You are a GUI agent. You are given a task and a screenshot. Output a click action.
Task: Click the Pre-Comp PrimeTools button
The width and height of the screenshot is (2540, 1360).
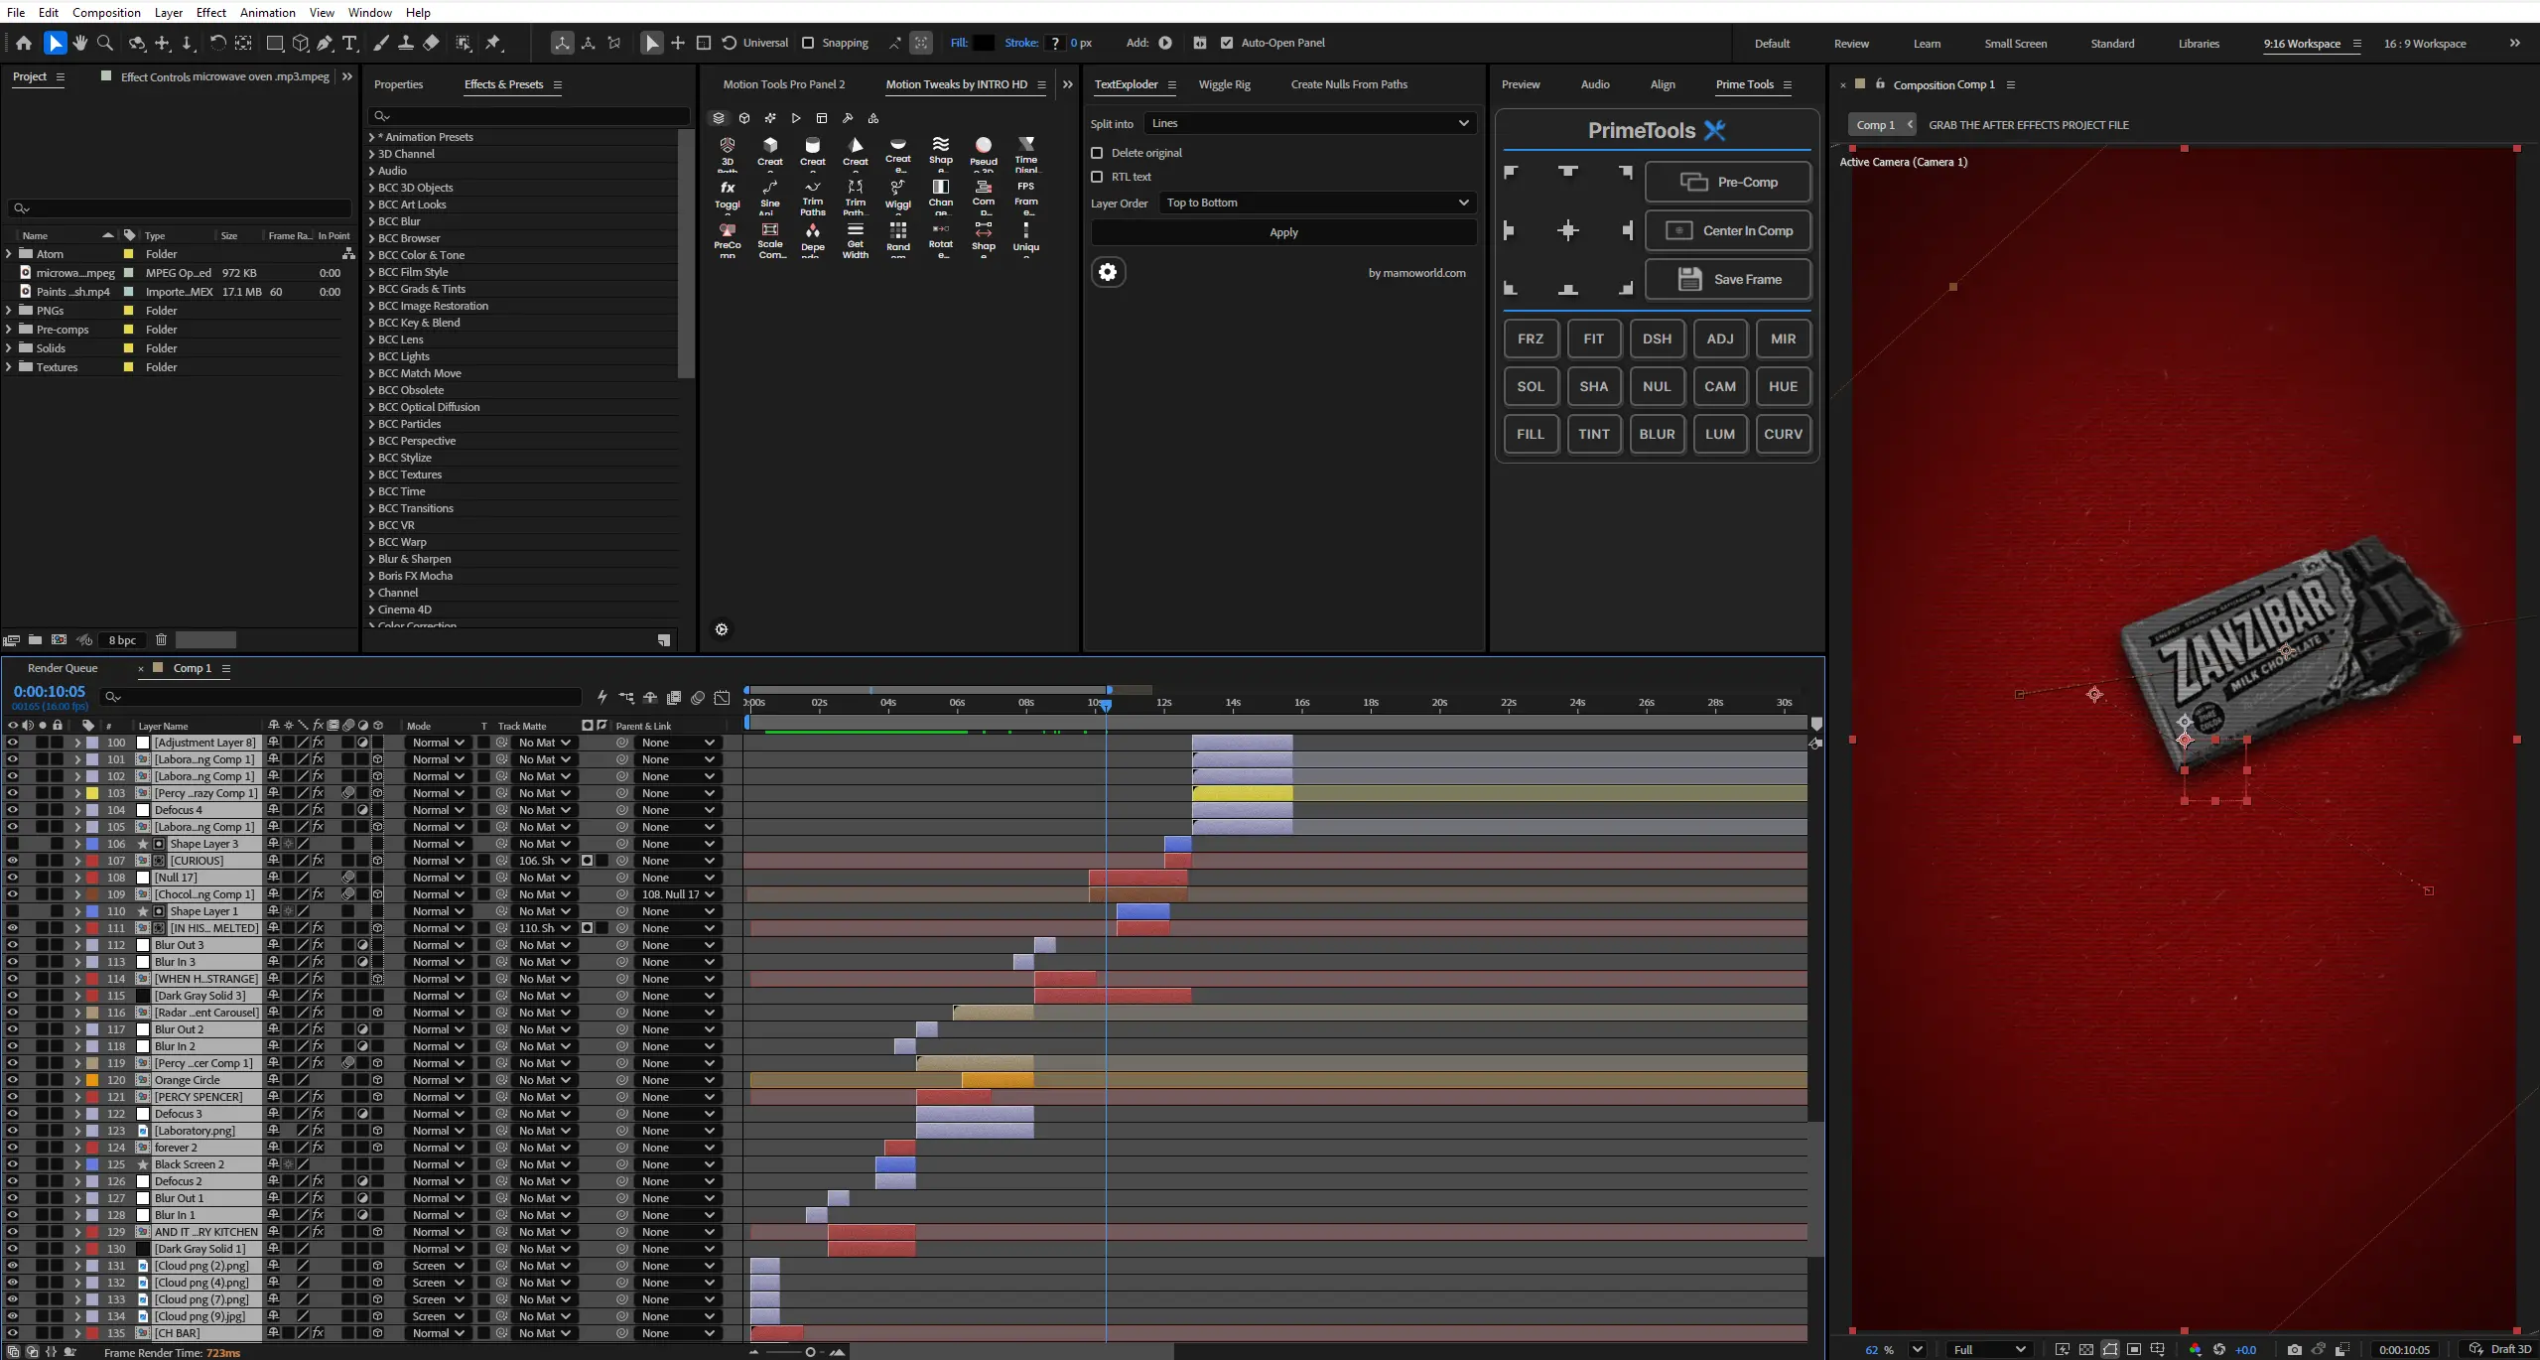[1728, 182]
